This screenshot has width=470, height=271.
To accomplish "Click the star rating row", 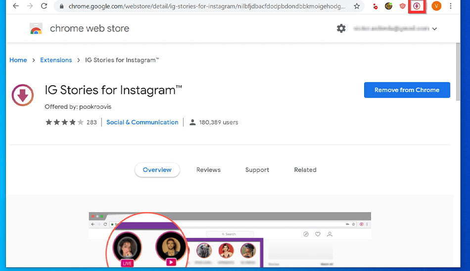I will pyautogui.click(x=64, y=122).
